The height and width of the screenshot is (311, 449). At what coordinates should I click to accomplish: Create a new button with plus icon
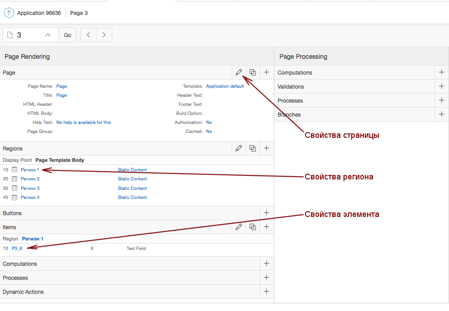[267, 213]
